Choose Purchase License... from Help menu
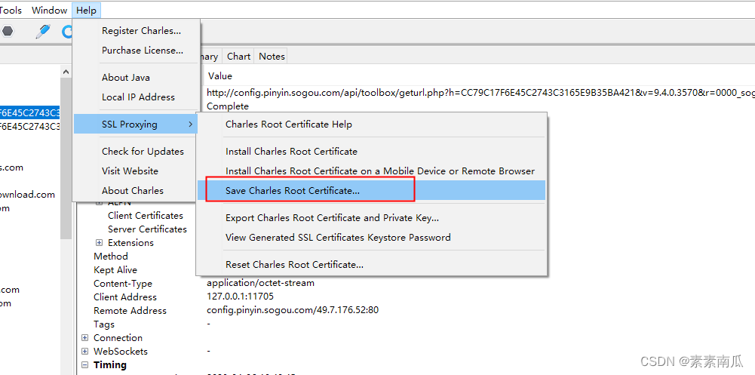This screenshot has width=755, height=375. pos(143,50)
